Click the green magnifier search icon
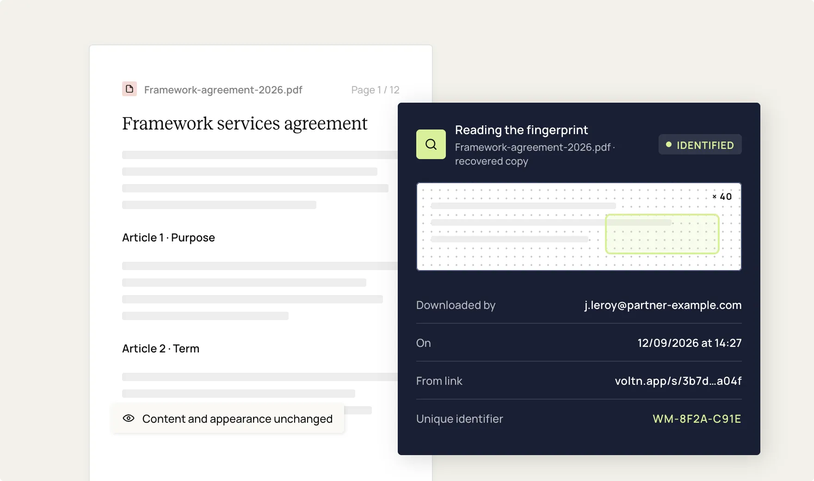 (431, 144)
